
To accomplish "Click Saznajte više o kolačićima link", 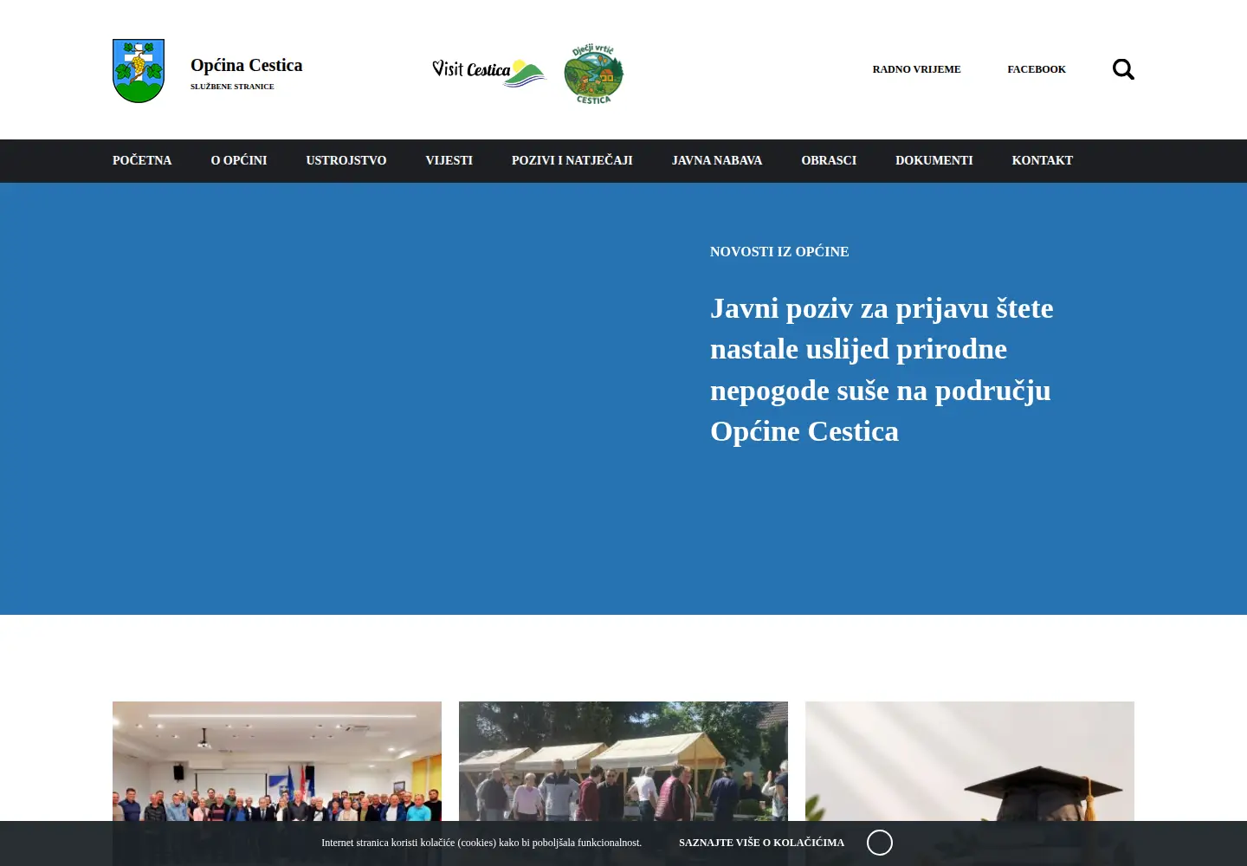I will (x=761, y=843).
